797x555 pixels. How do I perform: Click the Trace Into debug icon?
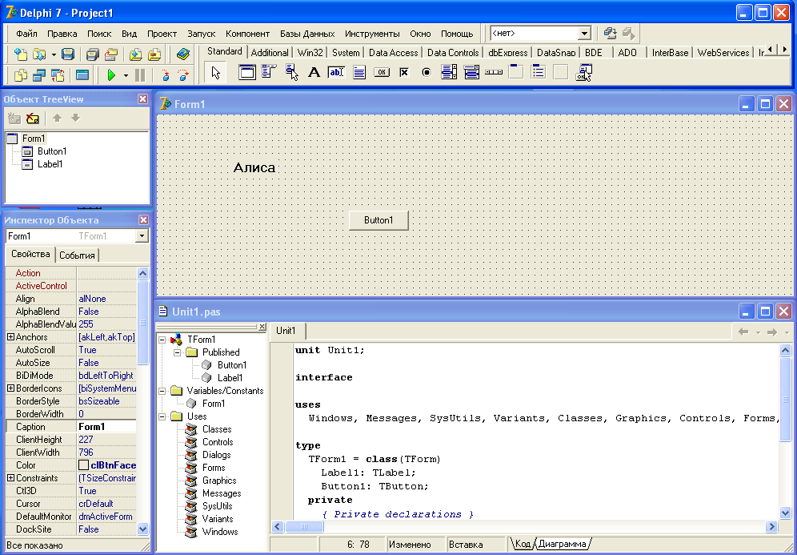click(x=165, y=75)
